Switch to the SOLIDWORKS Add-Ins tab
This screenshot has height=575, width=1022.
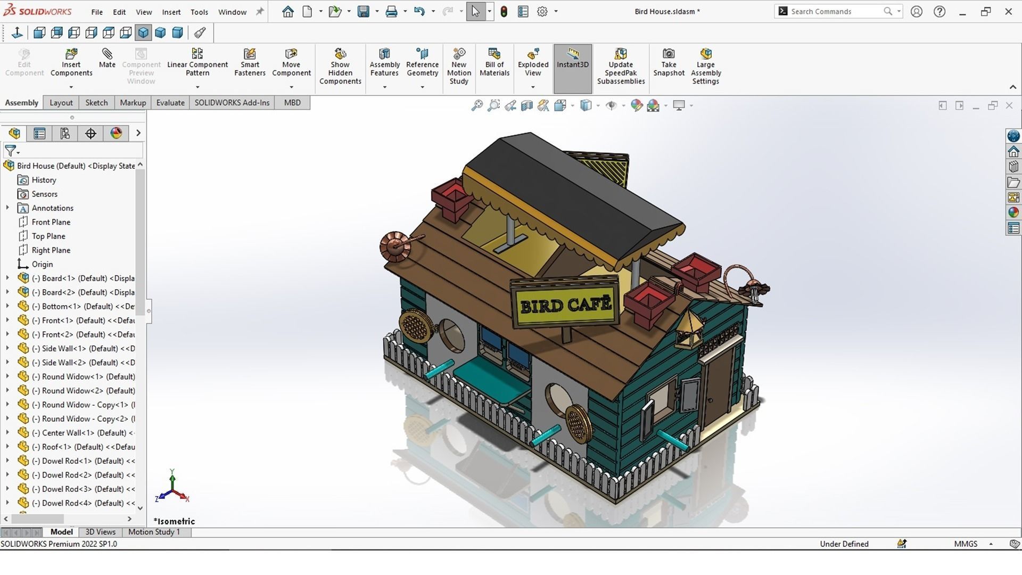[x=232, y=103]
